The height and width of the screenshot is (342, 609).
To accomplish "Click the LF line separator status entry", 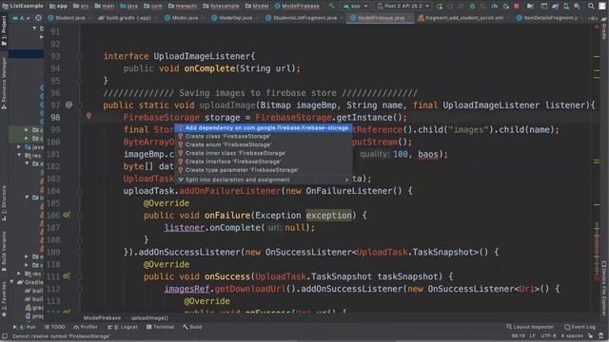I will pos(533,335).
